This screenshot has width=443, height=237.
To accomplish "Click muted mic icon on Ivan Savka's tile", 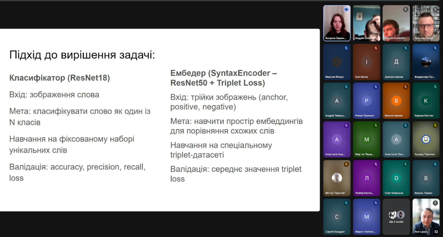I will click(x=376, y=48).
